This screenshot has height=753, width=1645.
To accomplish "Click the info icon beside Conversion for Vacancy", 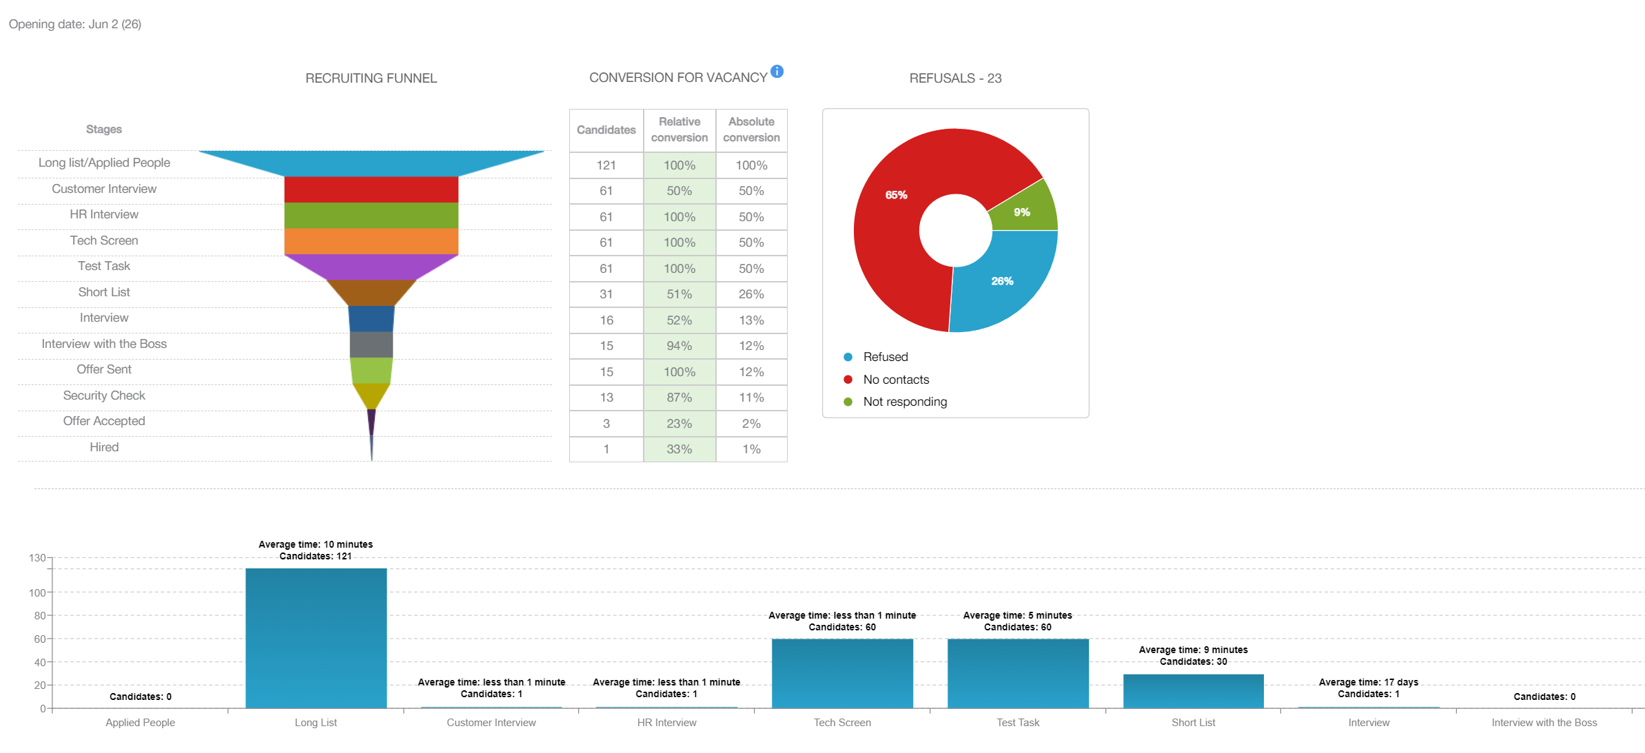I will click(777, 71).
